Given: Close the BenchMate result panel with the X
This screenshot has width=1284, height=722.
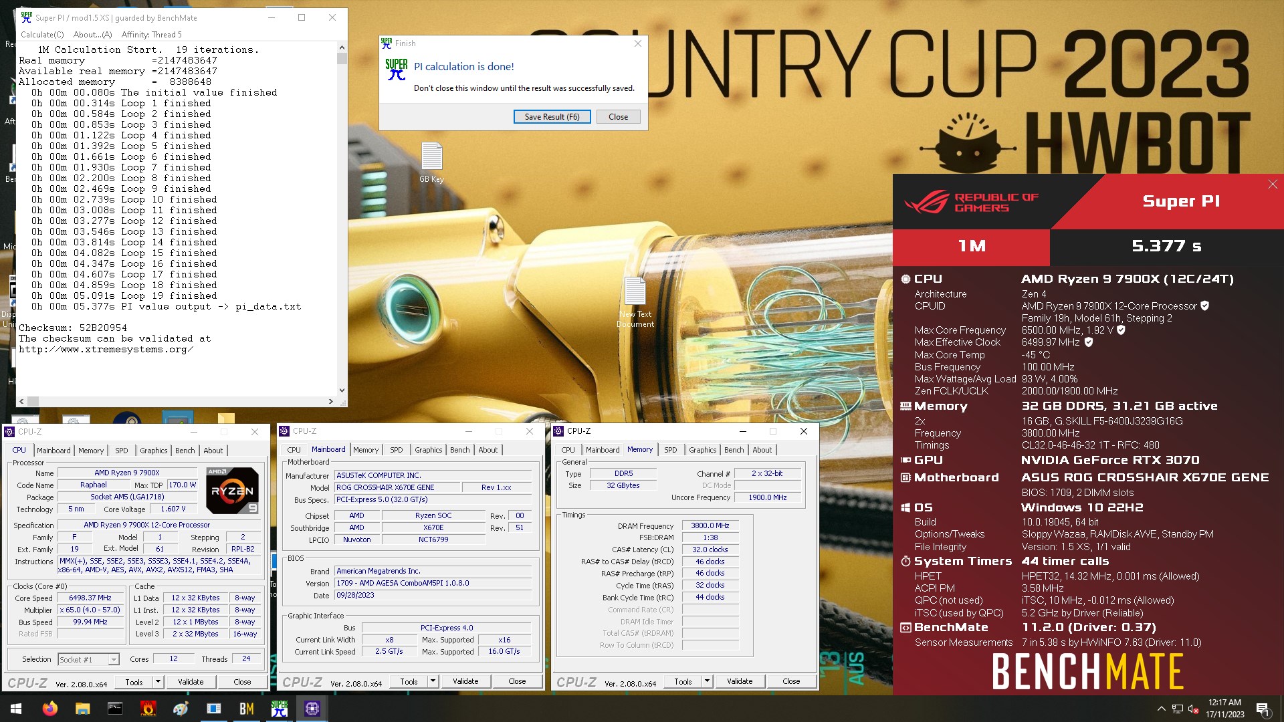Looking at the screenshot, I should [1273, 185].
